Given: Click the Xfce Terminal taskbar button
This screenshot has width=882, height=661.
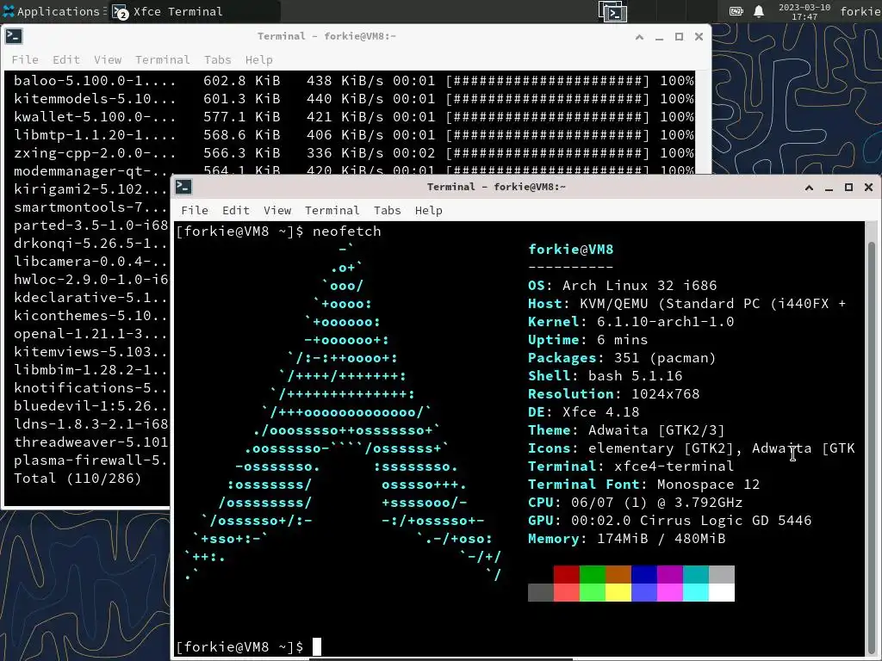Looking at the screenshot, I should click(x=194, y=11).
